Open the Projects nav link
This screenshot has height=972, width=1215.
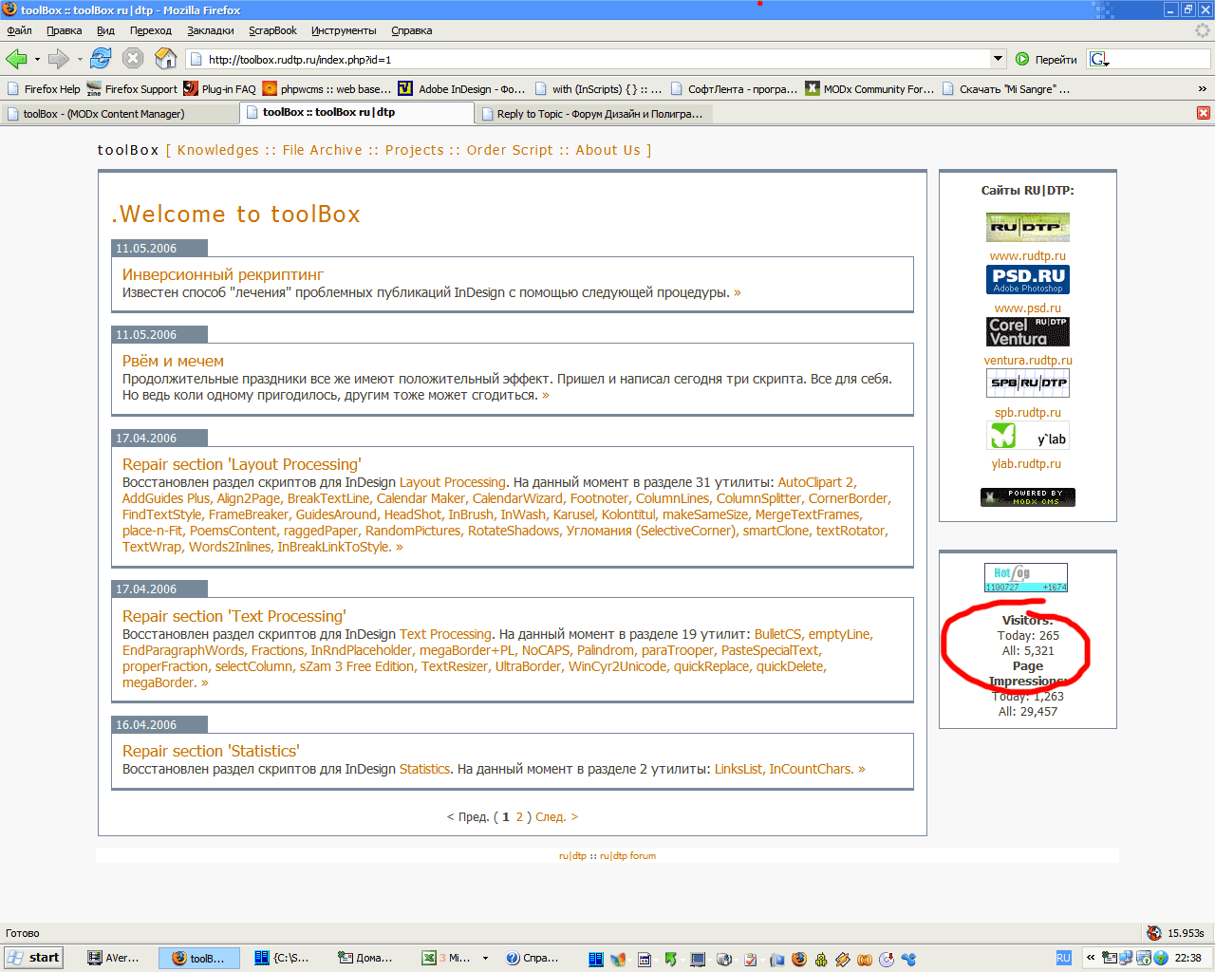[415, 150]
